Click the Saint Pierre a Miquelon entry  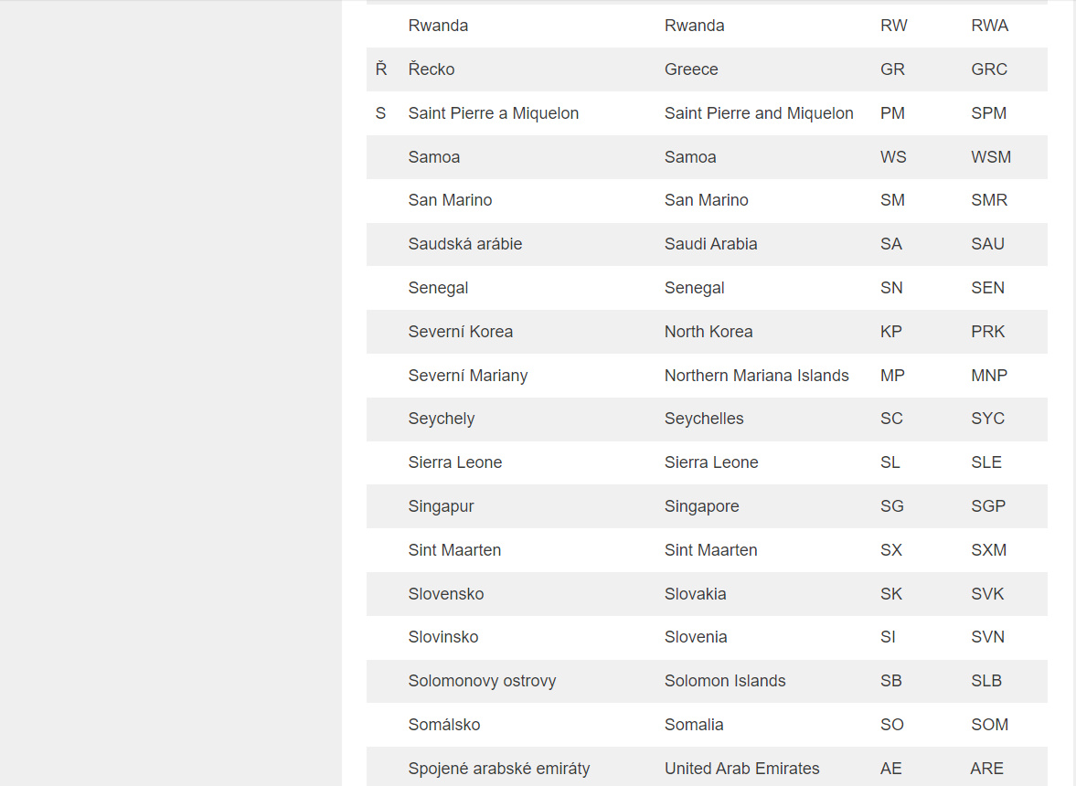click(494, 113)
